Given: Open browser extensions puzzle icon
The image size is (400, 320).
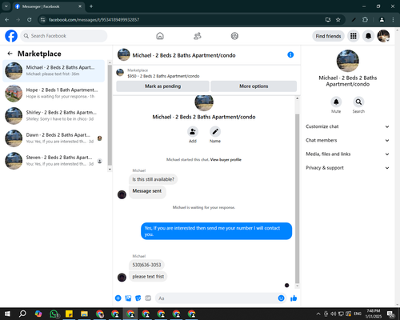Looking at the screenshot, I should click(x=365, y=20).
